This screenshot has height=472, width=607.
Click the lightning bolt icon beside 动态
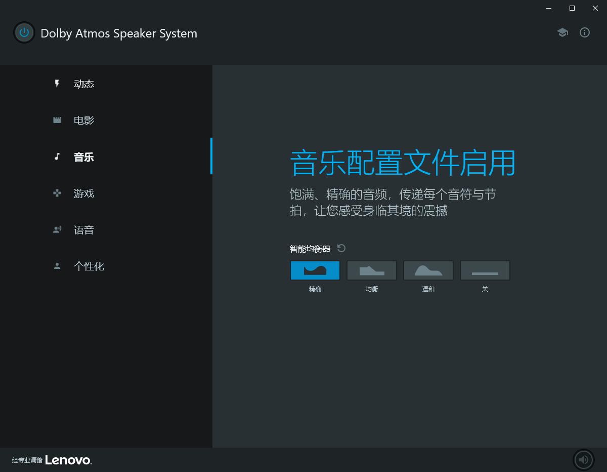(57, 84)
